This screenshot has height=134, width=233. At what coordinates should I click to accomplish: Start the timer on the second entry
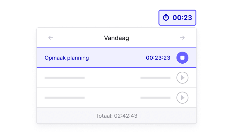coord(182,78)
